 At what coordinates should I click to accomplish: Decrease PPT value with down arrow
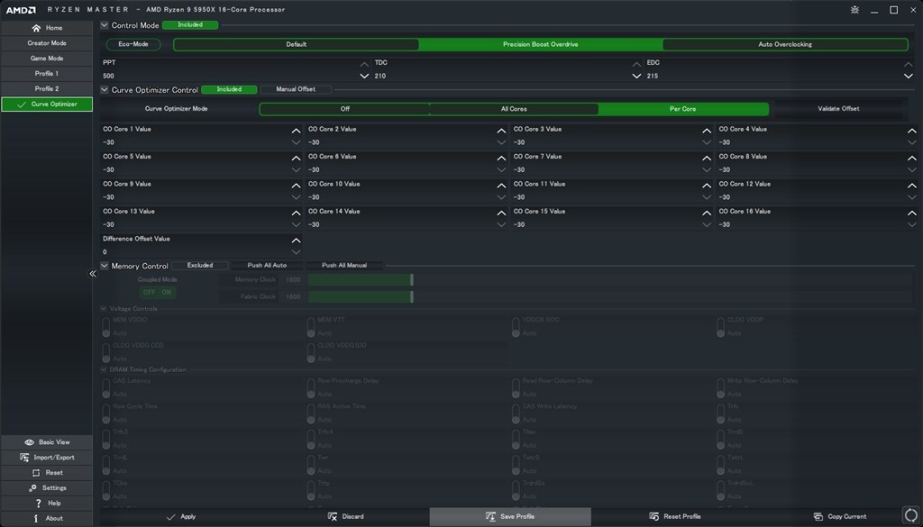click(364, 76)
